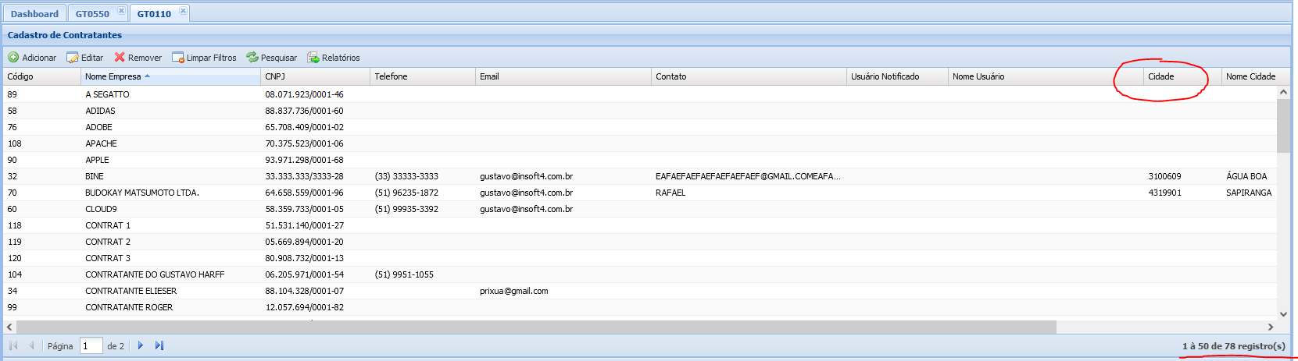The image size is (1298, 361).
Task: Click the Editar pencil icon
Action: coord(73,58)
